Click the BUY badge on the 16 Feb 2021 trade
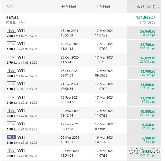This screenshot has height=161, width=165. [x=11, y=71]
